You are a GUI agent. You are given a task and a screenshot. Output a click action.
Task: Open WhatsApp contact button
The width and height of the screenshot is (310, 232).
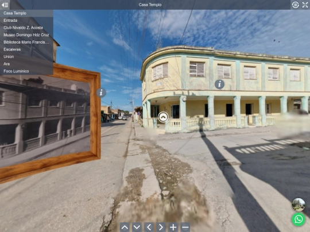[299, 219]
